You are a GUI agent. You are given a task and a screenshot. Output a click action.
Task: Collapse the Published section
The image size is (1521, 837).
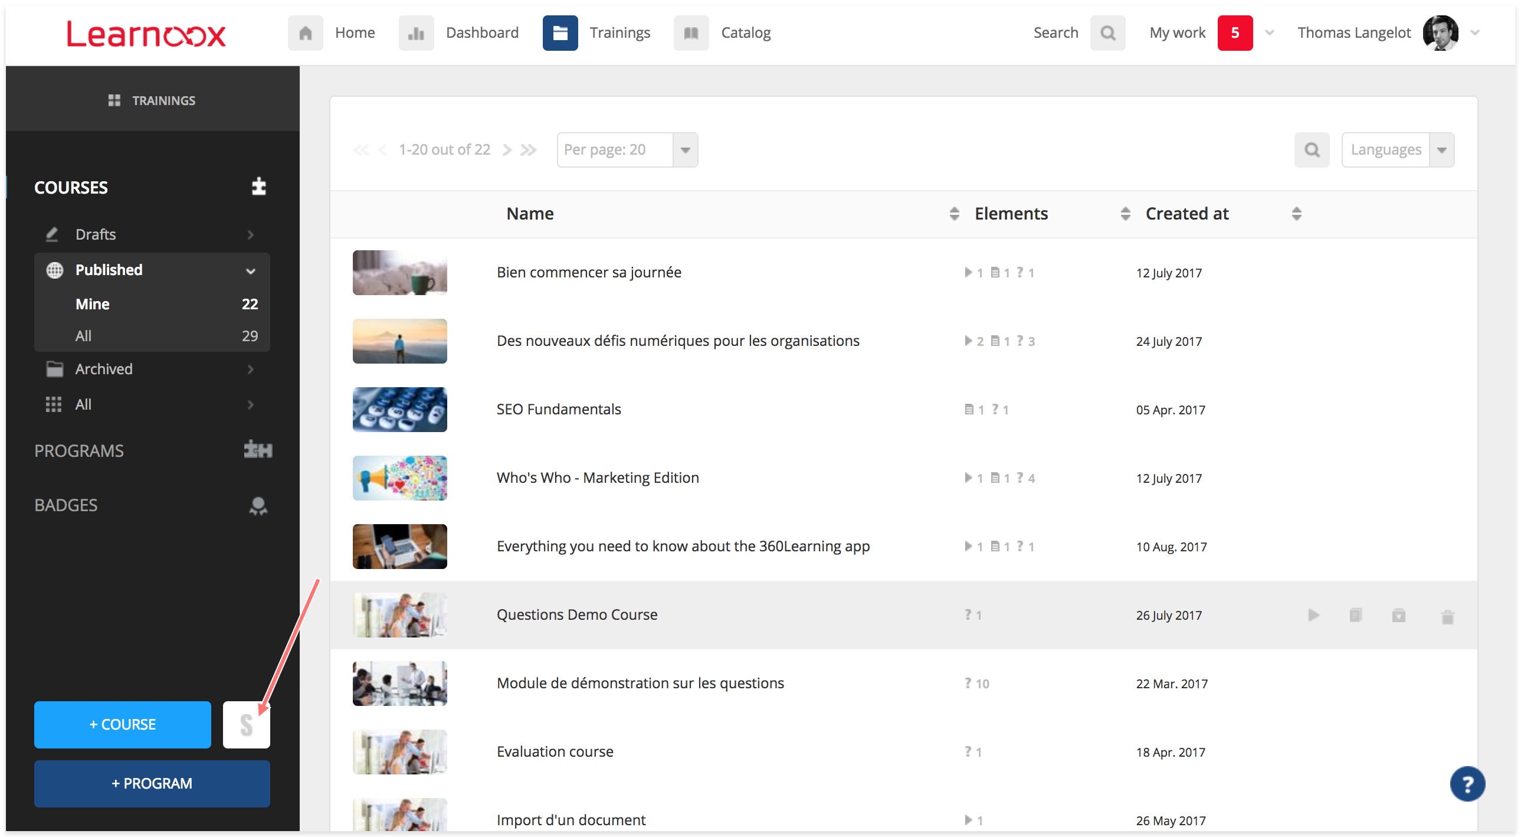tap(250, 270)
